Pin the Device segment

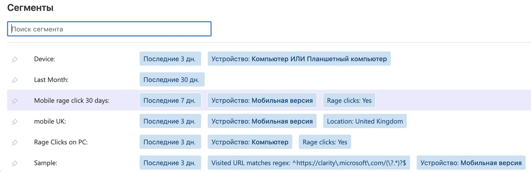15,59
